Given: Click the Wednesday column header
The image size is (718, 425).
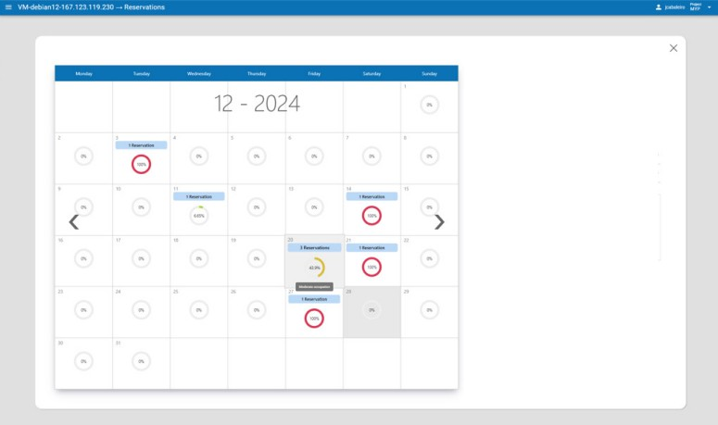Looking at the screenshot, I should click(198, 73).
